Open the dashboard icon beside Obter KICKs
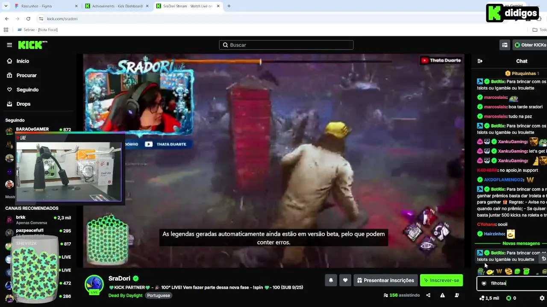The width and height of the screenshot is (547, 307). (505, 45)
